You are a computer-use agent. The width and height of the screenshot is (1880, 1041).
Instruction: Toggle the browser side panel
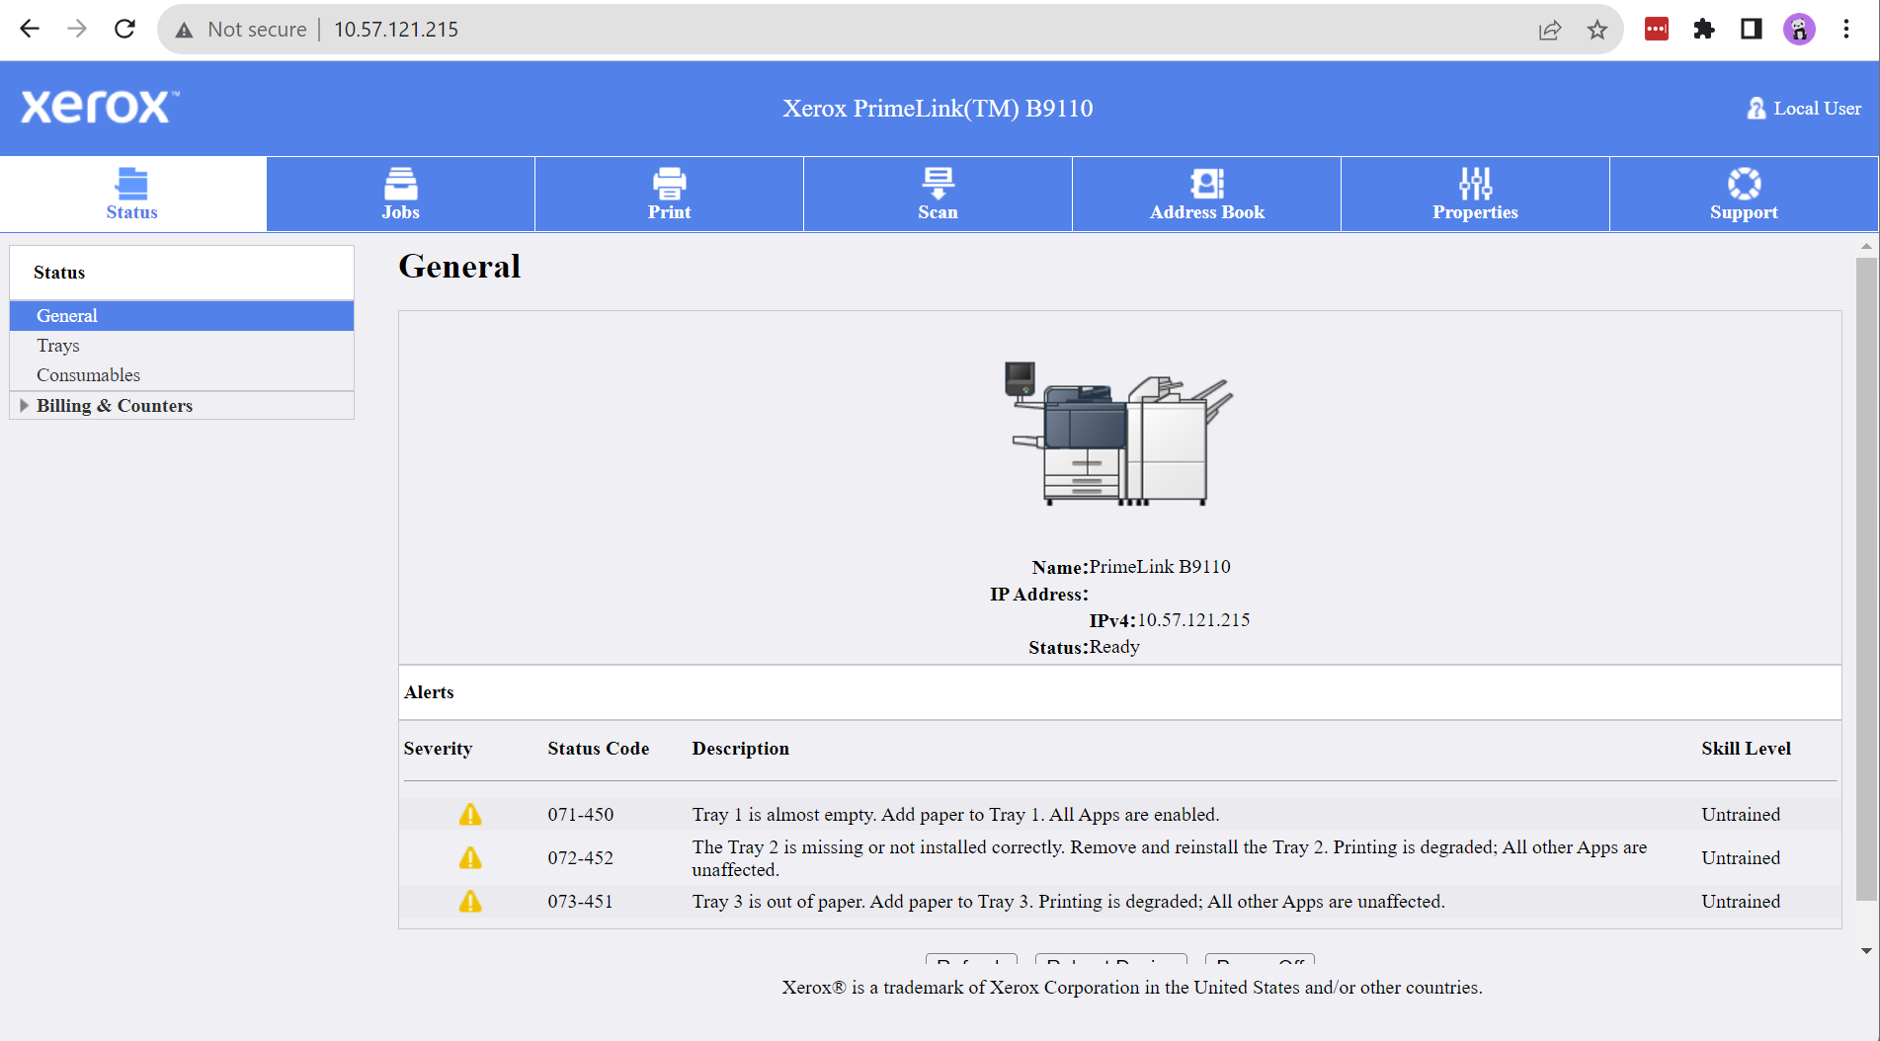tap(1752, 30)
